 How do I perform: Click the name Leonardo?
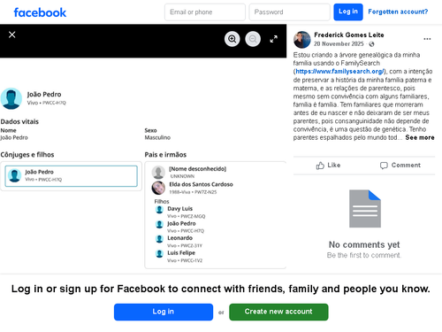point(179,238)
